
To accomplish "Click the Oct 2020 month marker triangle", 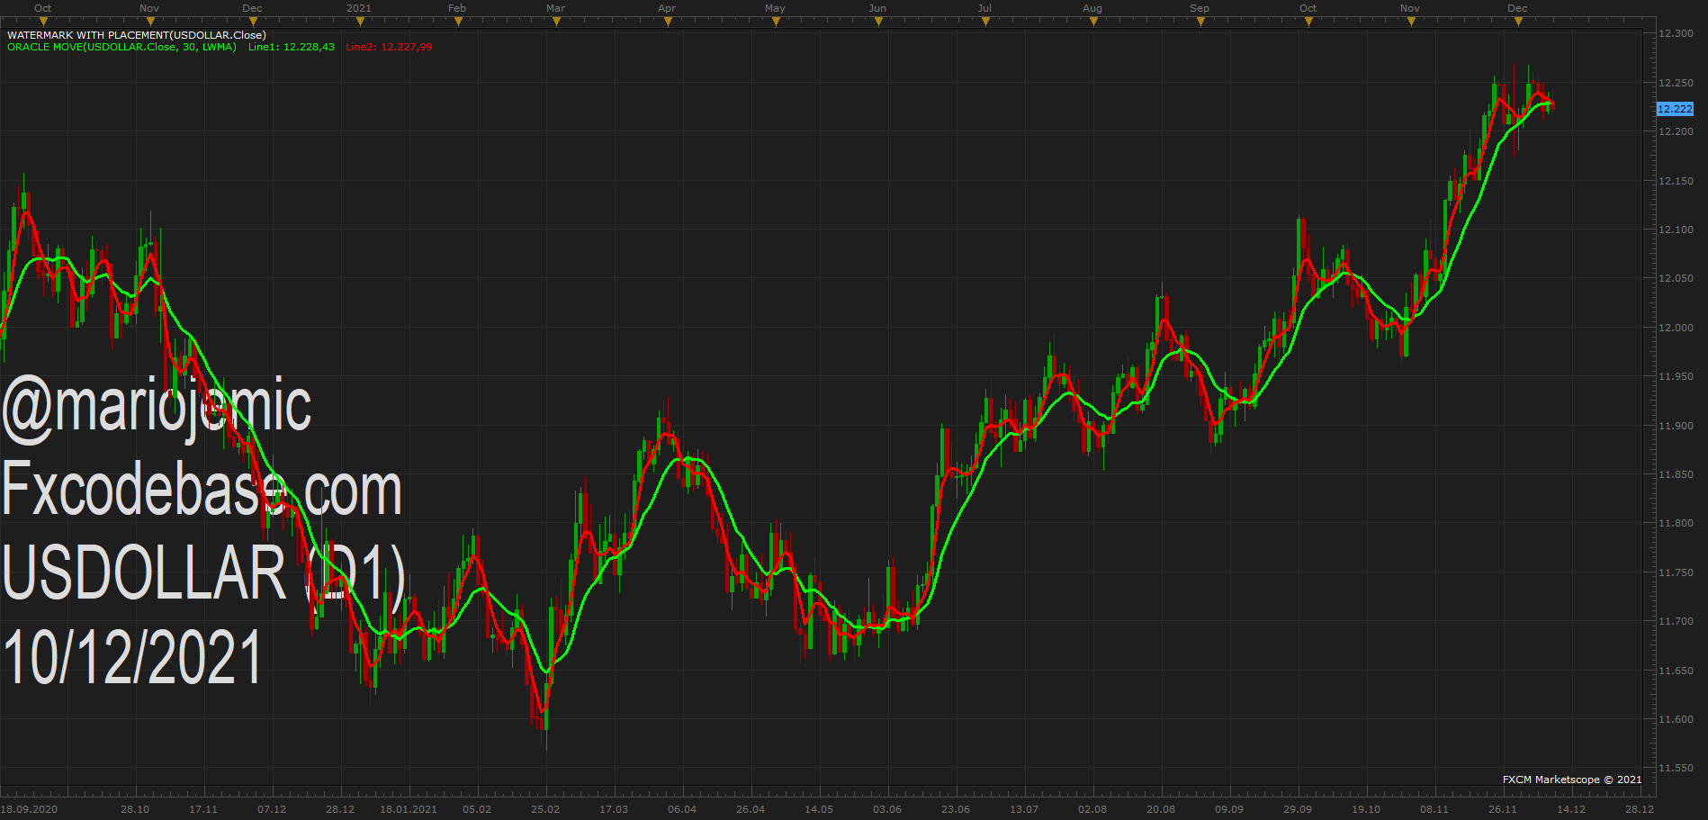I will (x=43, y=22).
